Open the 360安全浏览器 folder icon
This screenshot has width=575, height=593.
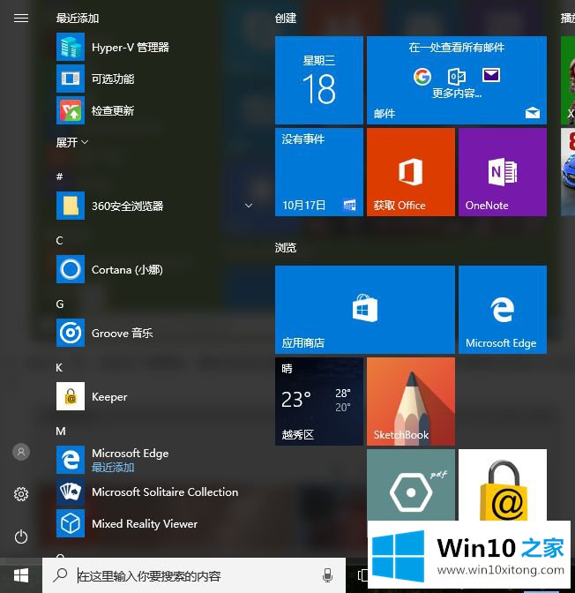(71, 206)
